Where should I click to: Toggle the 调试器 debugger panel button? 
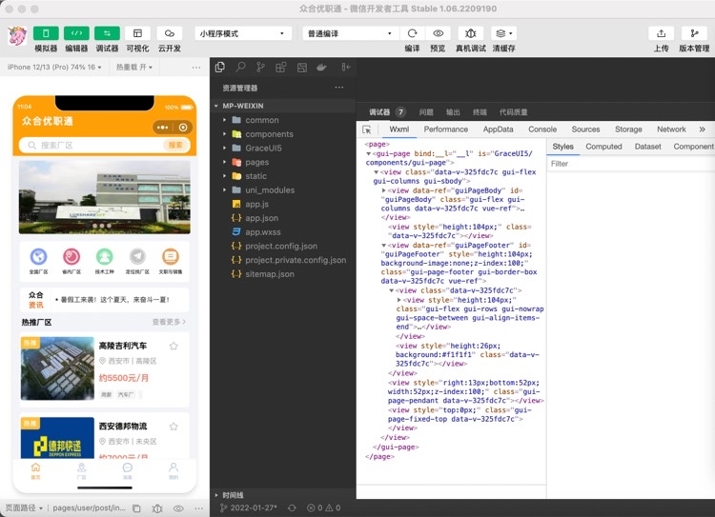[x=107, y=33]
